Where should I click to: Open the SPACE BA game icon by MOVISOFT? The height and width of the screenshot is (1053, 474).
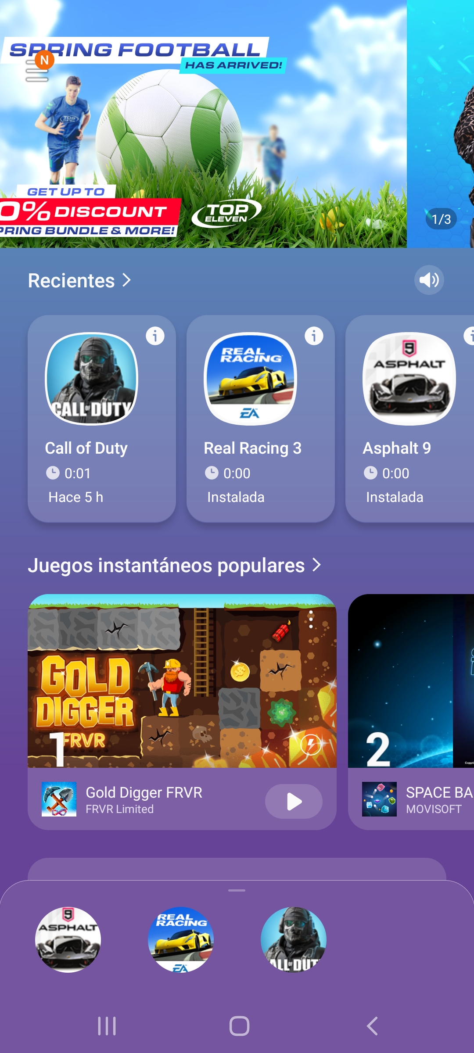(x=379, y=799)
